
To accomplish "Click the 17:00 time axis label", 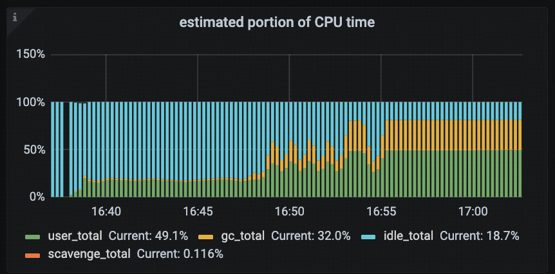I will point(473,212).
